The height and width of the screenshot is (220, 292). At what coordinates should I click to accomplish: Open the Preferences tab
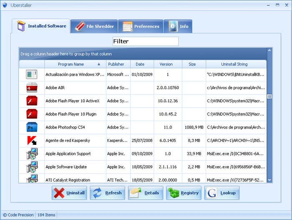point(141,26)
